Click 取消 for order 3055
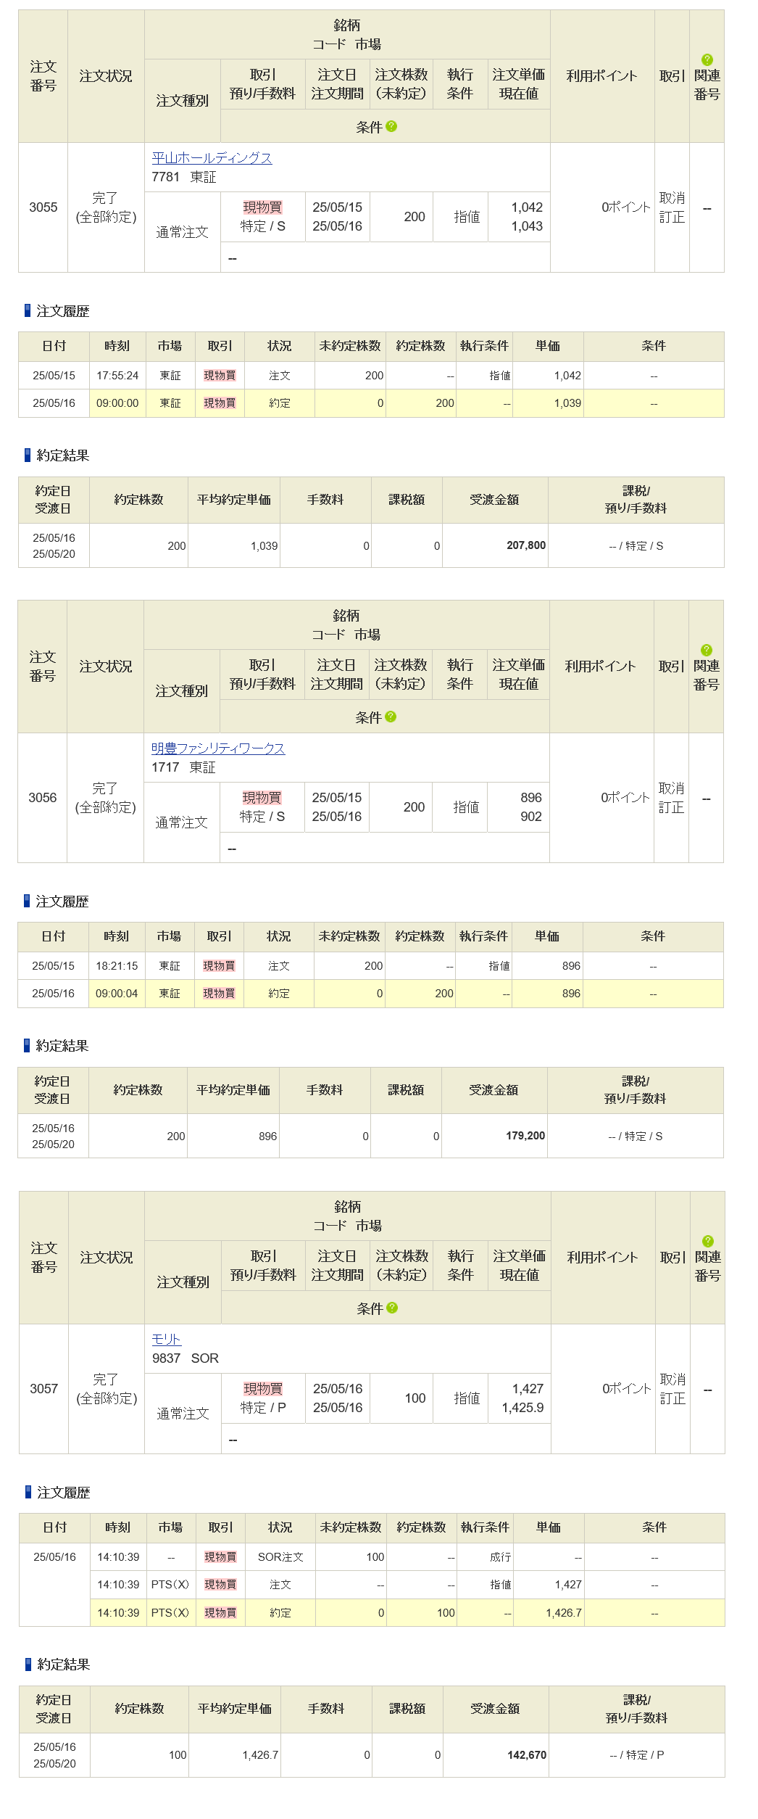 671,198
